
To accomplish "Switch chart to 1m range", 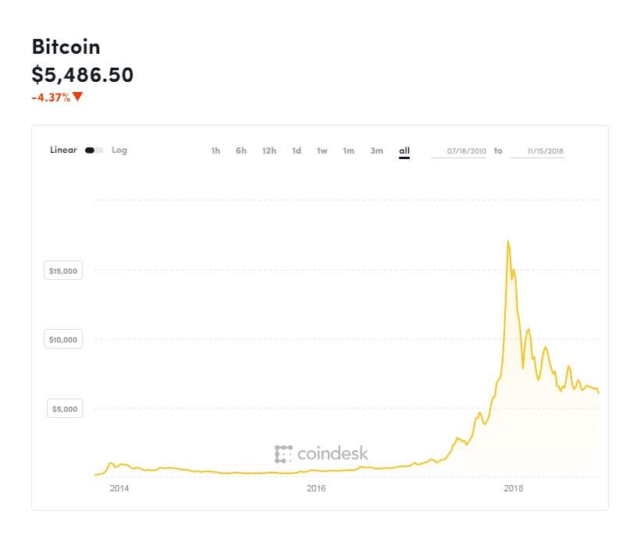I will tap(349, 151).
